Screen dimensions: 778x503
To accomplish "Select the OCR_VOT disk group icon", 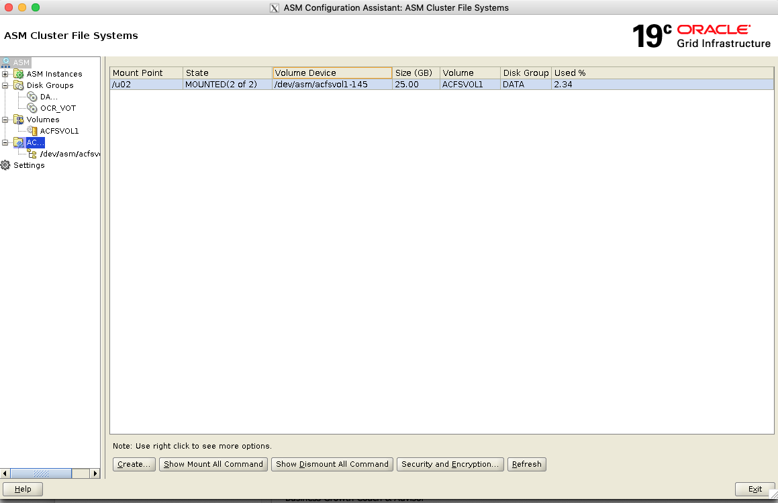I will [32, 108].
